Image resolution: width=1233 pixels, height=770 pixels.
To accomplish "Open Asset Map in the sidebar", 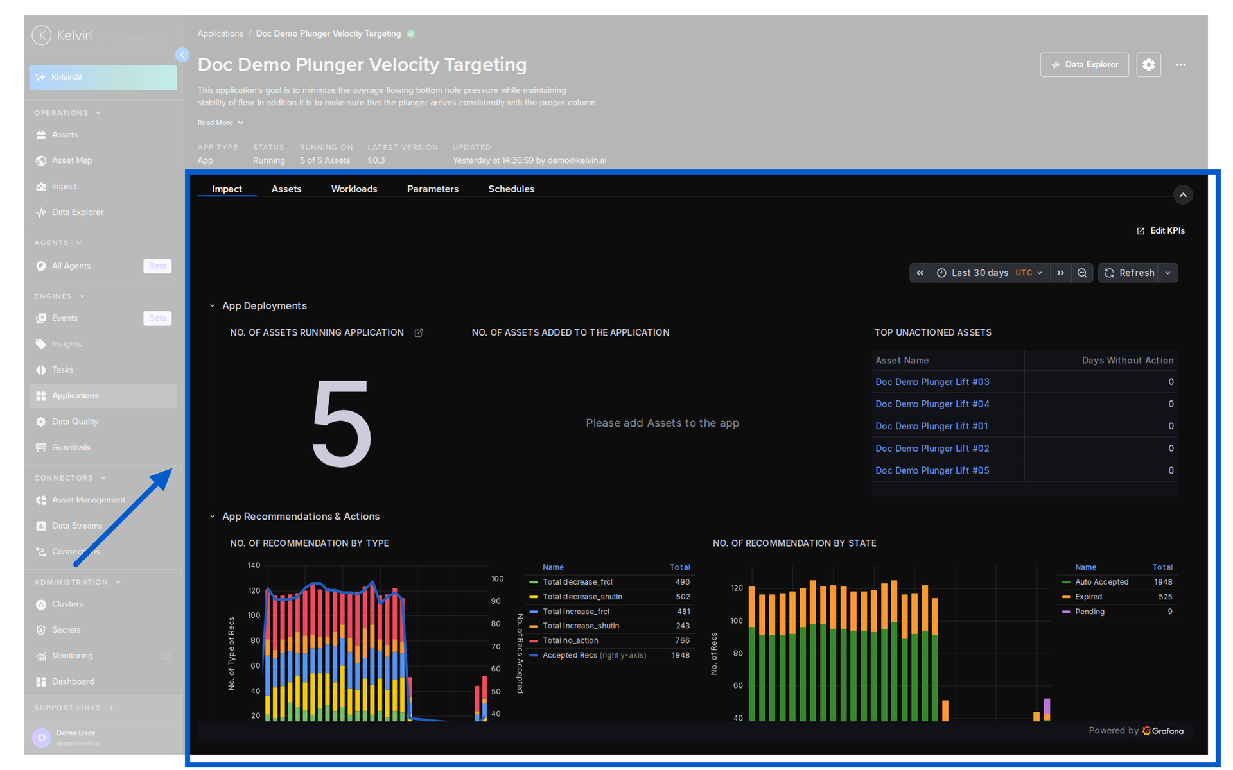I will [x=71, y=160].
